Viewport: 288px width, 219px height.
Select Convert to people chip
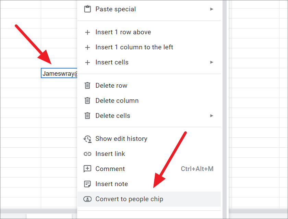129,199
